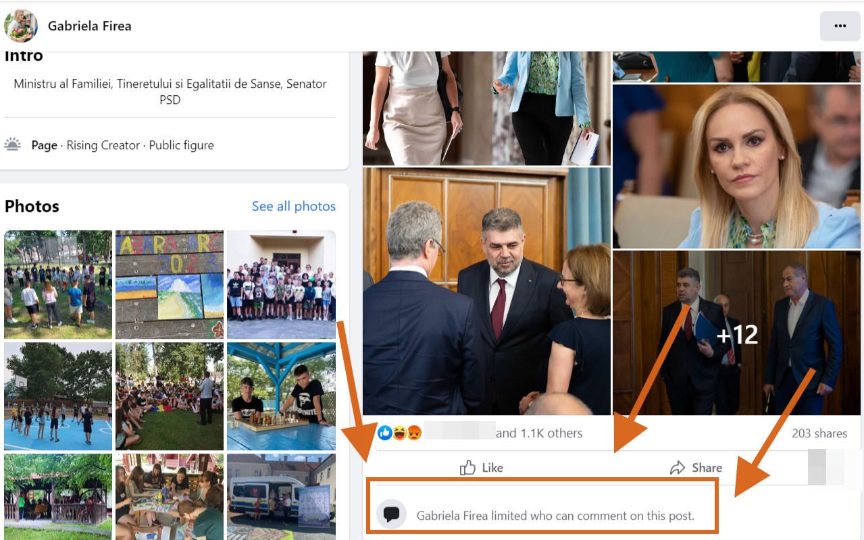The width and height of the screenshot is (864, 540).
Task: Click the Page category sun icon in Intro
Action: 13,144
